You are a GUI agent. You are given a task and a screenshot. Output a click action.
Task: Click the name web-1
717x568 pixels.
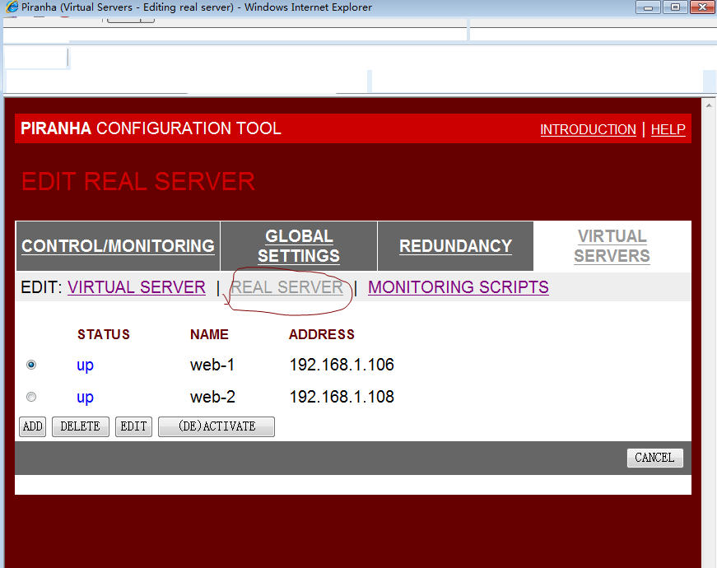[212, 365]
